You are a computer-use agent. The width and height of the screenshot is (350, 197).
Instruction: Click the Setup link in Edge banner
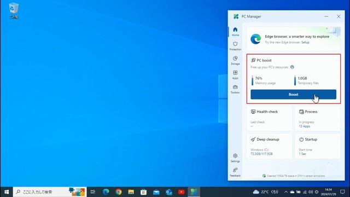point(305,42)
